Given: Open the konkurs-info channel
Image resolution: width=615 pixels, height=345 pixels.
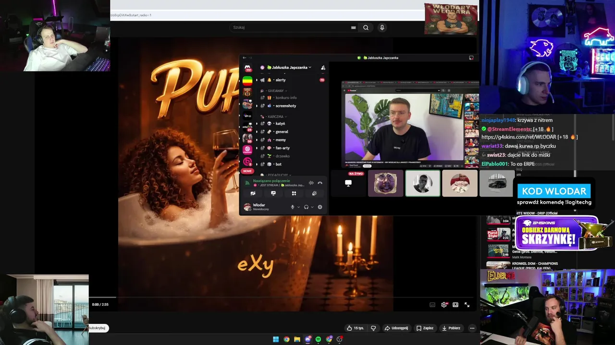Looking at the screenshot, I should coord(292,98).
